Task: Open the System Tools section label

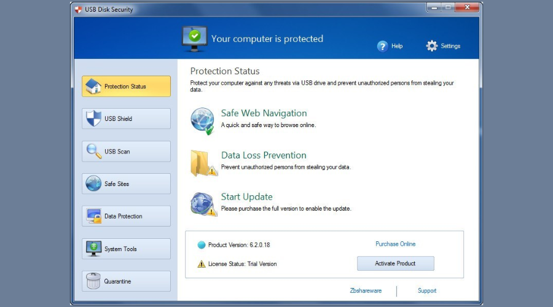Action: tap(120, 249)
